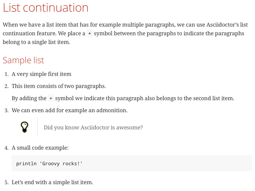Click list number 1 marker
The image size is (255, 191).
[6, 74]
